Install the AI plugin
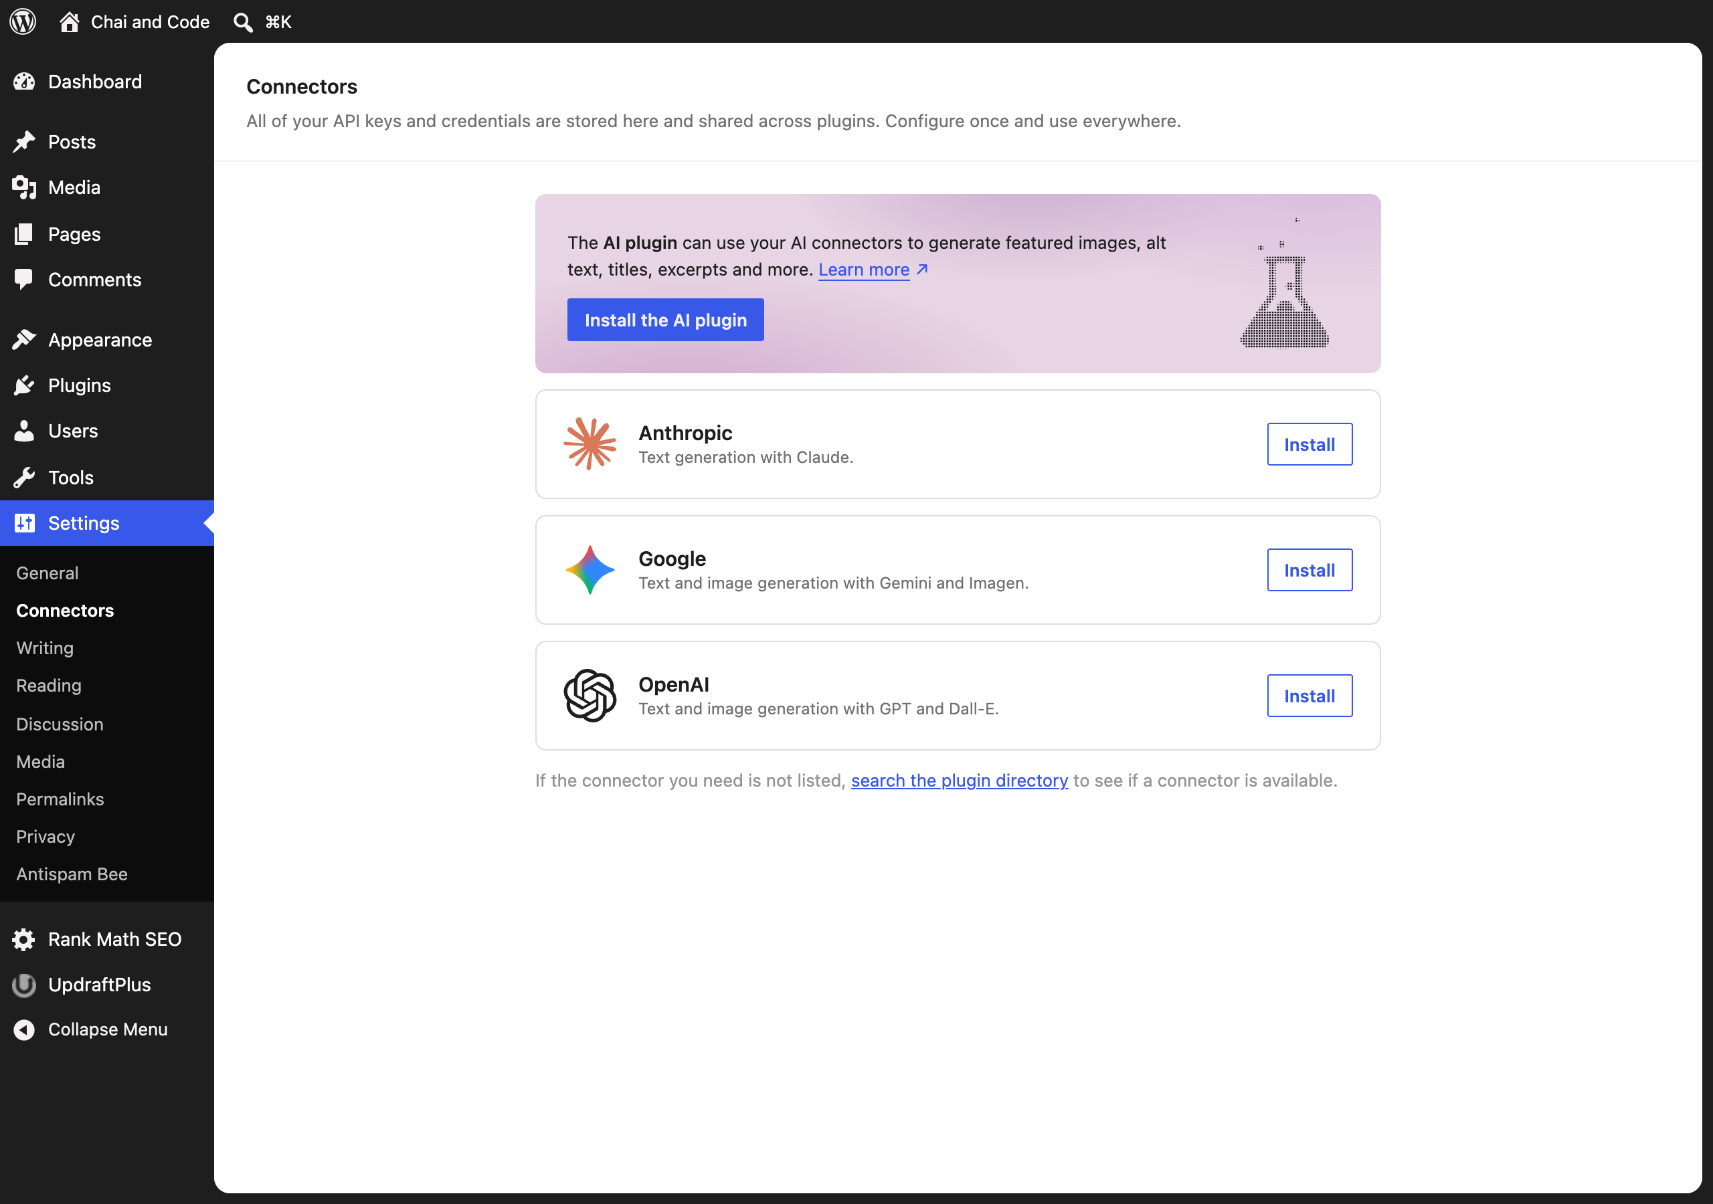1713x1204 pixels. tap(666, 320)
